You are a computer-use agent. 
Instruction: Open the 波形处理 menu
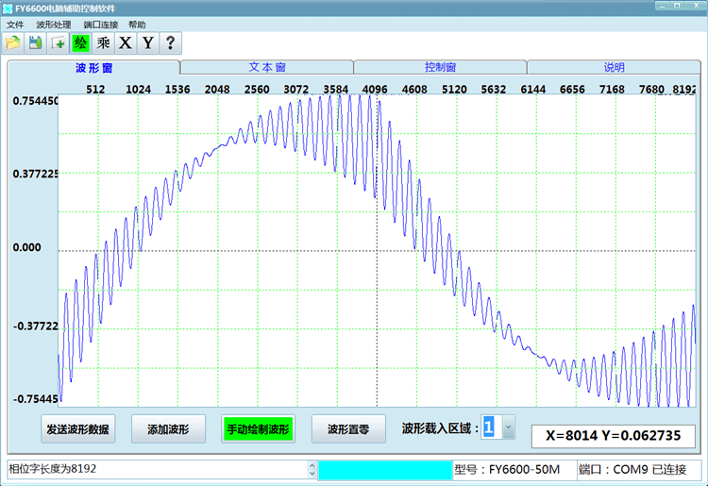tap(53, 24)
